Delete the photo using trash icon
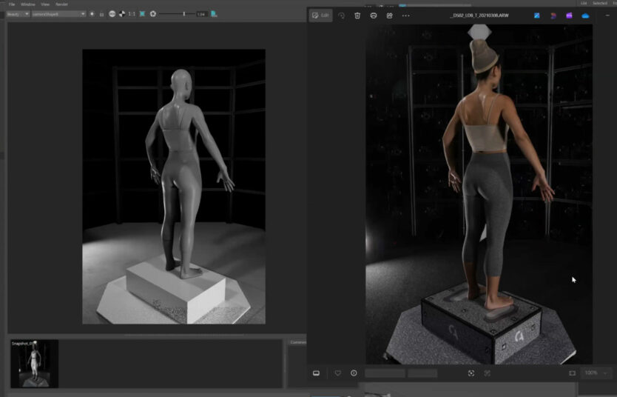The width and height of the screenshot is (617, 397). click(357, 15)
